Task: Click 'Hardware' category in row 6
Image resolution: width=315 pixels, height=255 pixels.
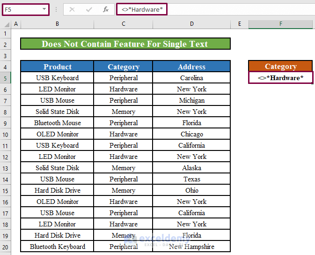Action: (x=124, y=89)
